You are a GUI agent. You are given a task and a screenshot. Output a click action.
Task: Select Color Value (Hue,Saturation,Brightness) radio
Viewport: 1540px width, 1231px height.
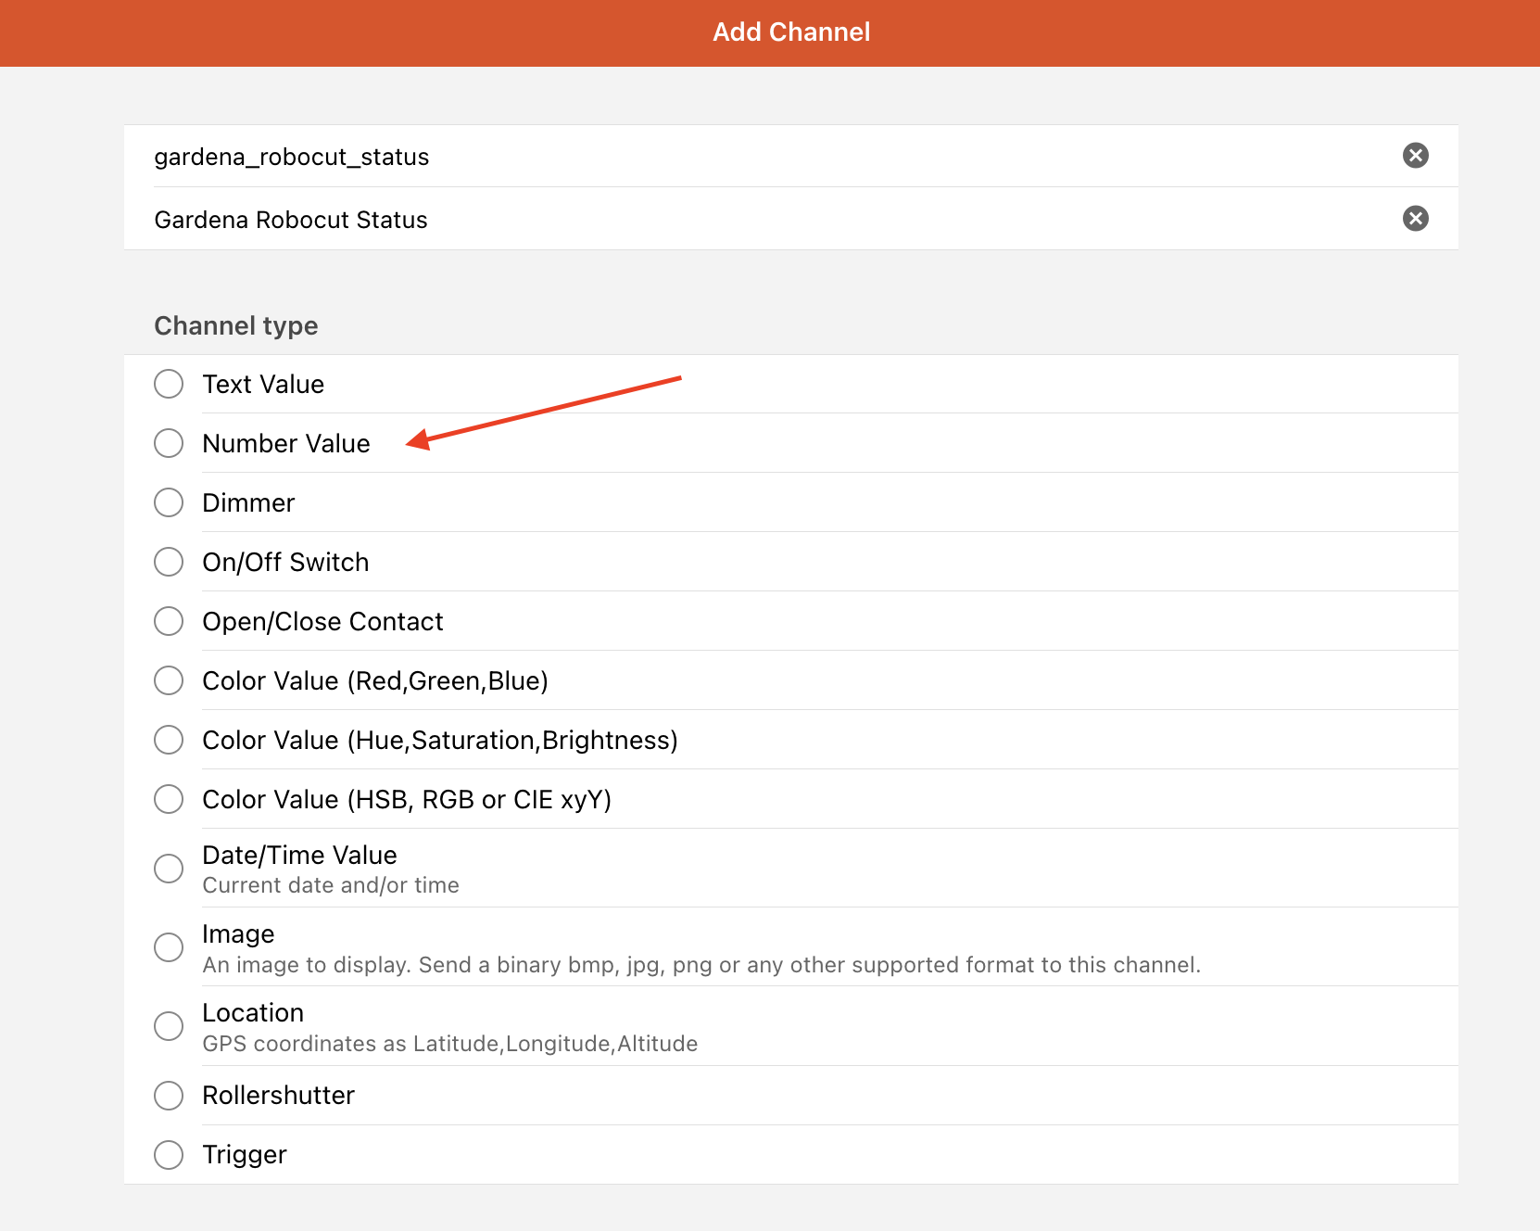click(x=169, y=740)
